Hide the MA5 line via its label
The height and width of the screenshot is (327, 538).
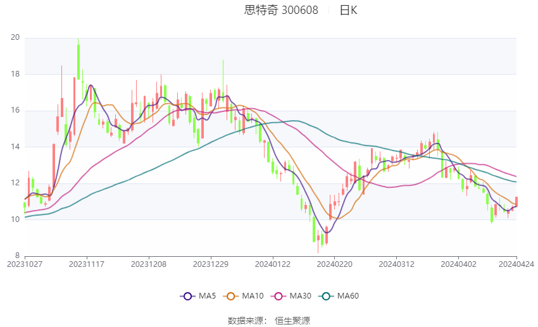coord(207,296)
